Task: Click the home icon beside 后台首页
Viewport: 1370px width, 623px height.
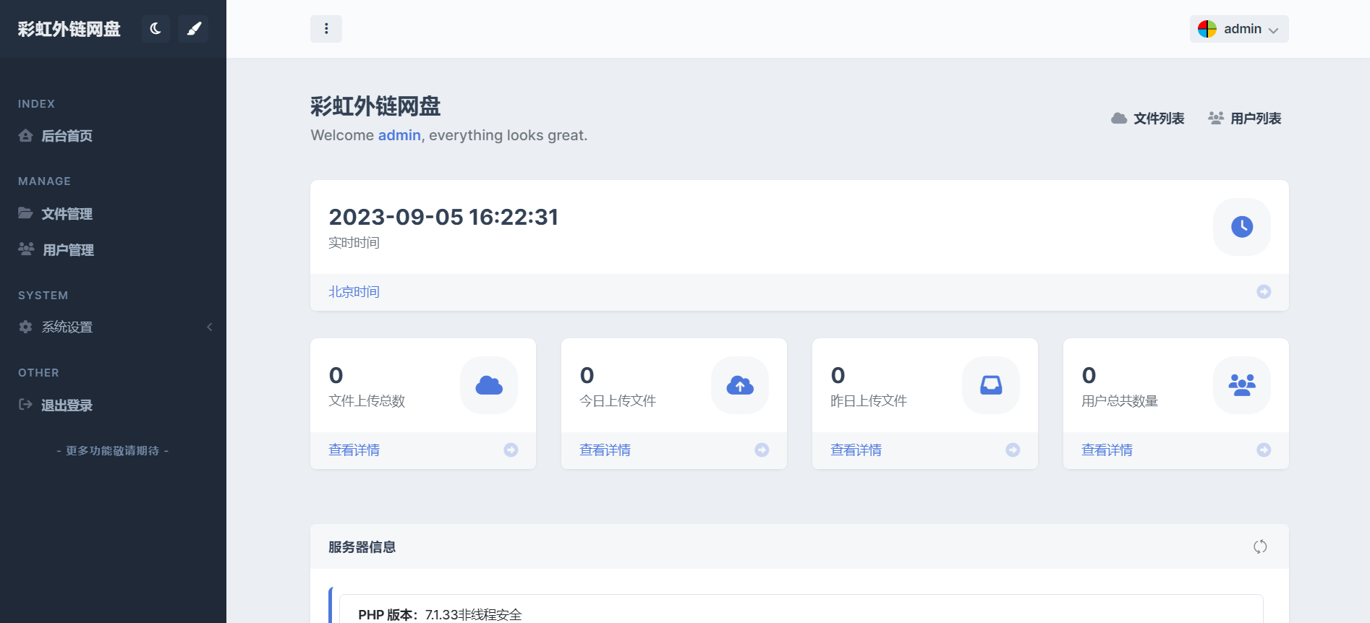Action: pos(26,135)
